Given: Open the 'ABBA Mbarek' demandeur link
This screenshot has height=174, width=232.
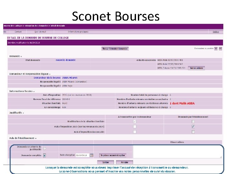Looking at the screenshot, I should pos(70,78).
